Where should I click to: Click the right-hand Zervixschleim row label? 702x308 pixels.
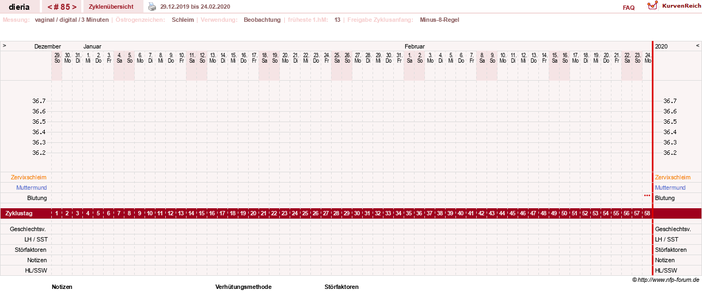click(x=673, y=177)
